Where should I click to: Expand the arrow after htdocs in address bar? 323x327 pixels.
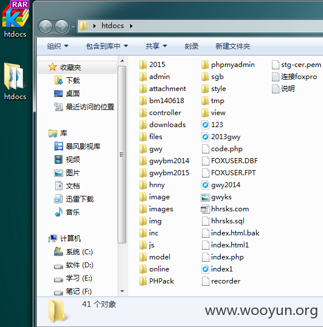(x=131, y=26)
